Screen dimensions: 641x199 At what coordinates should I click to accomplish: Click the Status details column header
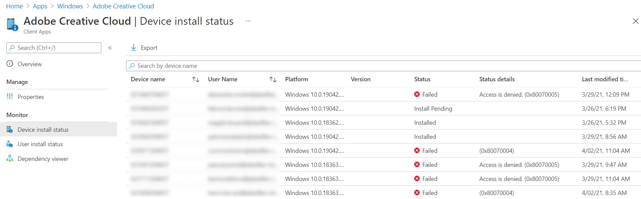[497, 79]
